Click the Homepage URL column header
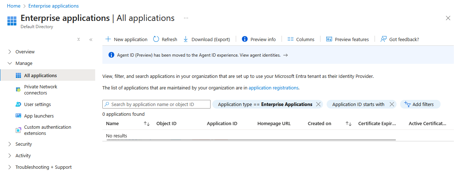Image resolution: width=460 pixels, height=194 pixels. 274,124
